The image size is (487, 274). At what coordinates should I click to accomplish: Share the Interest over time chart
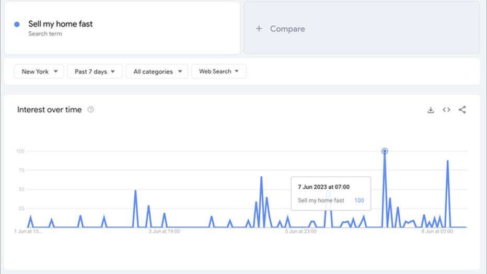(x=462, y=110)
